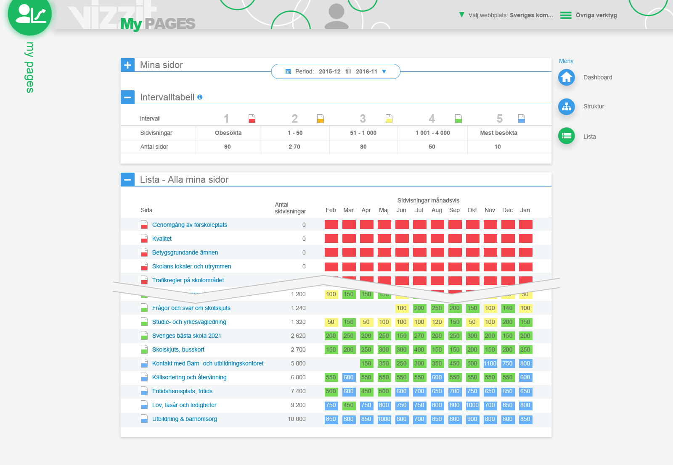
Task: Open the Struktur hierarchy icon
Action: coord(566,107)
